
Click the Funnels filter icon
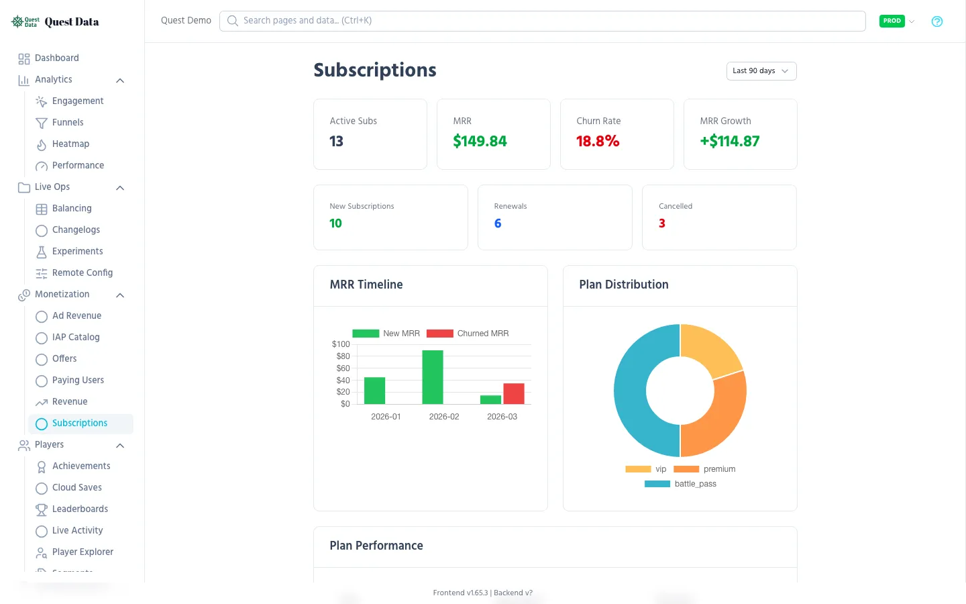tap(42, 123)
